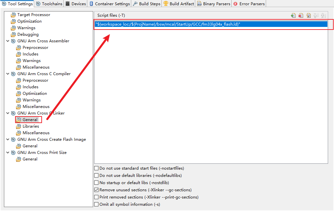
Task: Enable Print removed sections option
Action: 96,197
